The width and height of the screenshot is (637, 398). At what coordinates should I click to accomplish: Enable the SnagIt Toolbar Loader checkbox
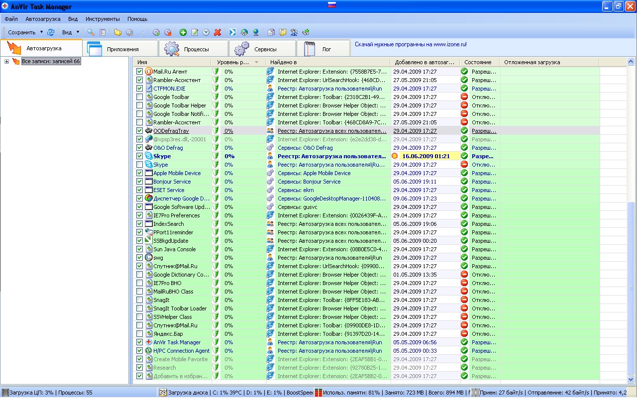pyautogui.click(x=140, y=308)
